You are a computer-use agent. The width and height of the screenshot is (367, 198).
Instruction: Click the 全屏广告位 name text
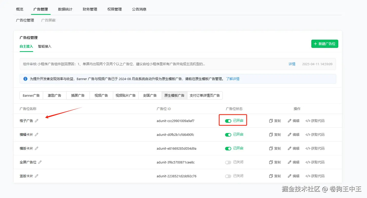pos(28,162)
